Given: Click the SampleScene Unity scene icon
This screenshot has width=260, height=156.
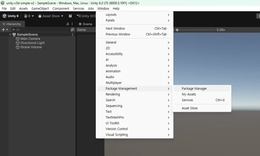Looking at the screenshot, I should [14, 35].
